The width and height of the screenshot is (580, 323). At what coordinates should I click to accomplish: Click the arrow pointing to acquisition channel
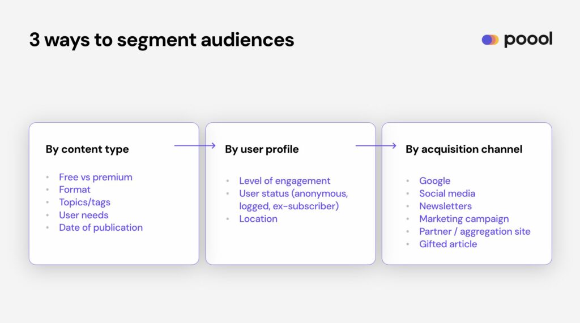coord(376,146)
